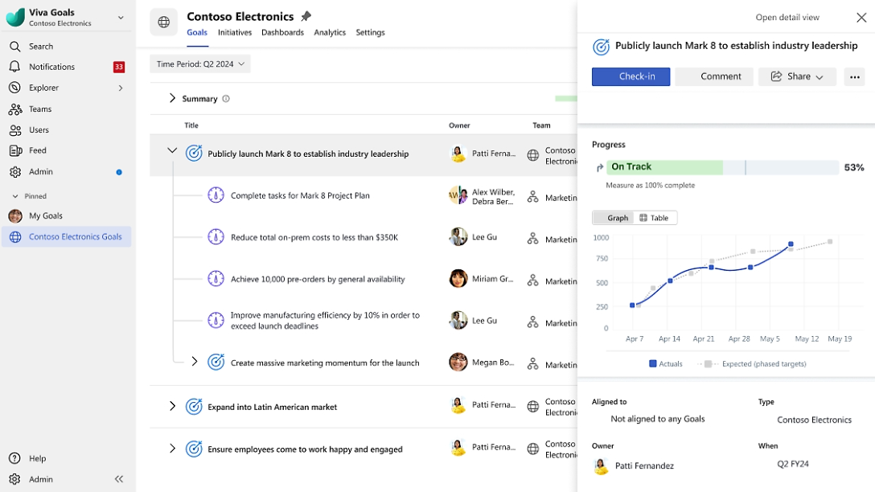Click the Check-in button
Screen dimensions: 875x492
click(x=631, y=76)
